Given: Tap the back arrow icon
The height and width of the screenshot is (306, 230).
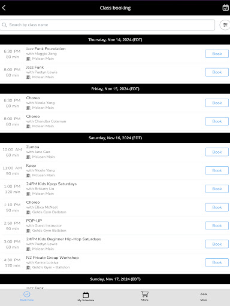Looking at the screenshot, I should point(4,8).
